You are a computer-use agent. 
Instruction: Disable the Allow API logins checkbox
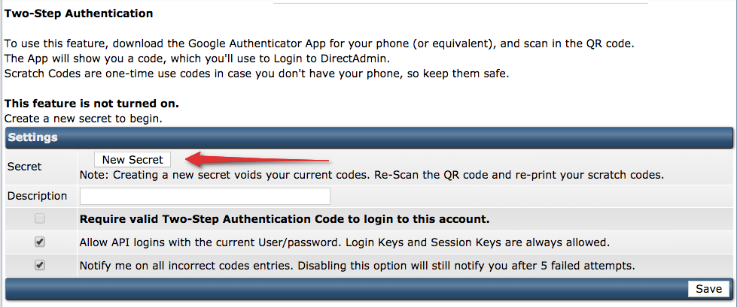click(40, 242)
